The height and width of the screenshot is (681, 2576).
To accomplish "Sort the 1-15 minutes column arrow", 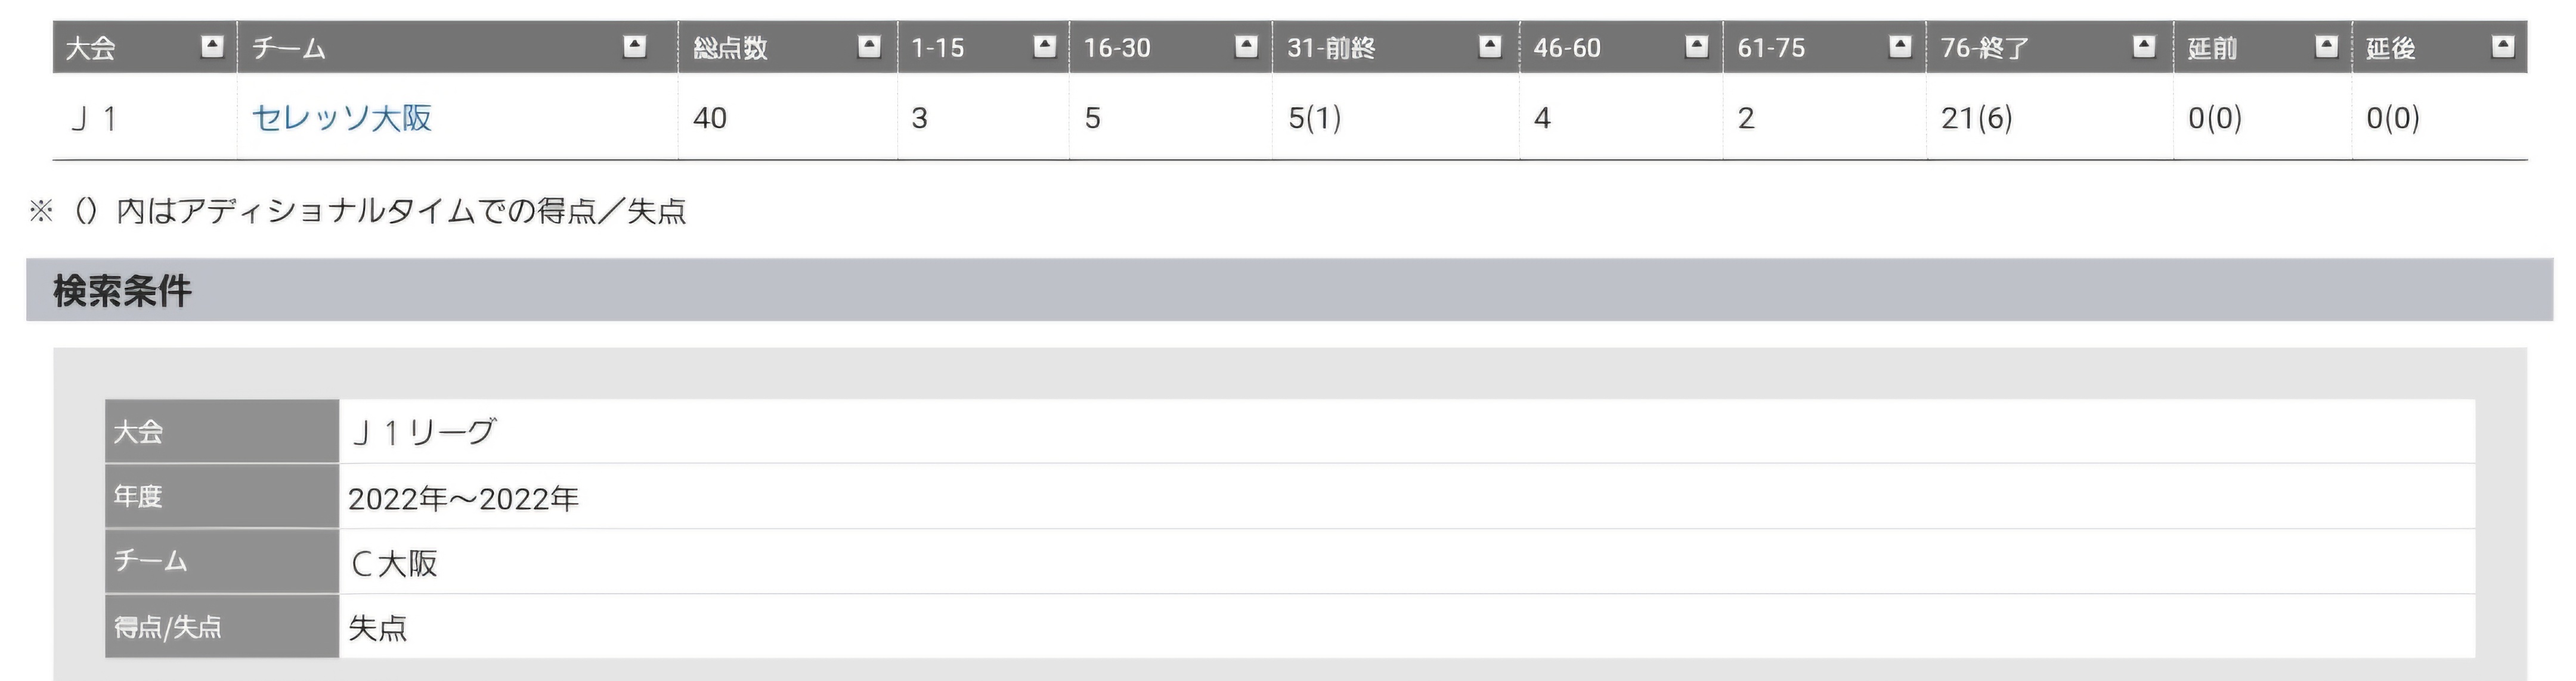I will 1045,46.
